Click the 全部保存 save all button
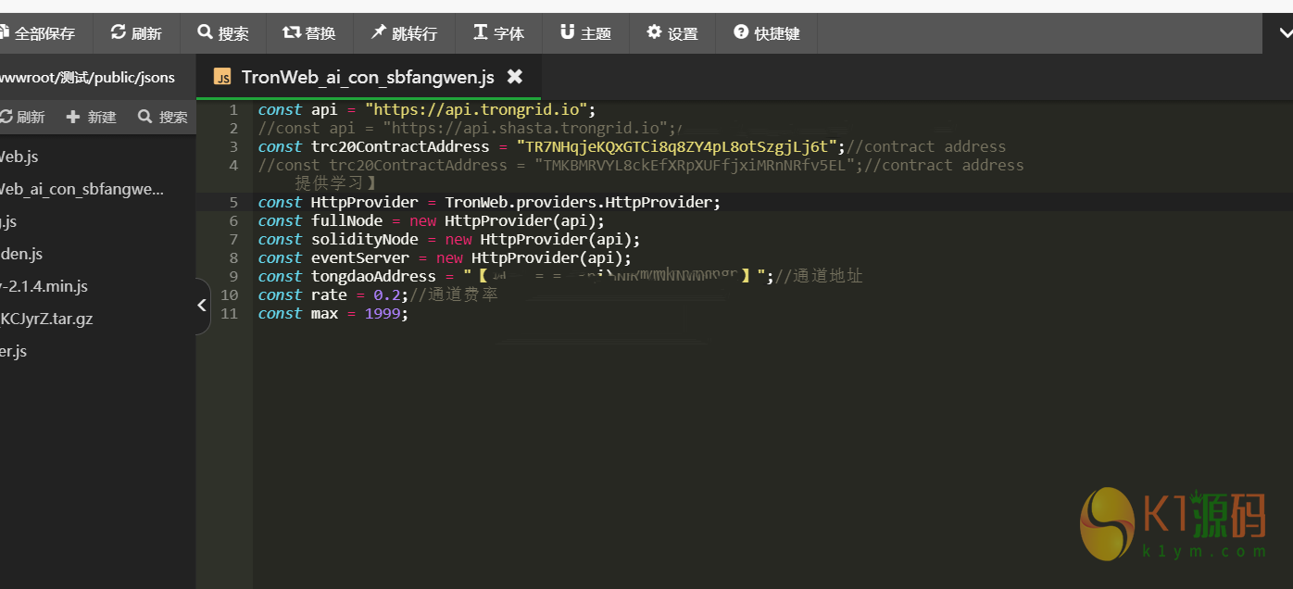Screen dimensions: 1293x589 pyautogui.click(x=39, y=33)
